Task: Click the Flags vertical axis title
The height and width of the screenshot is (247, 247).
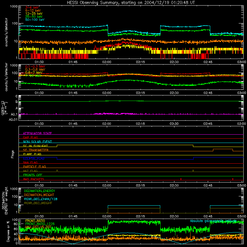Action: click(x=12, y=154)
